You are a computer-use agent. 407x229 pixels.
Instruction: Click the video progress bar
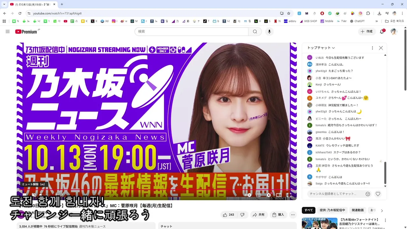[x=156, y=190]
